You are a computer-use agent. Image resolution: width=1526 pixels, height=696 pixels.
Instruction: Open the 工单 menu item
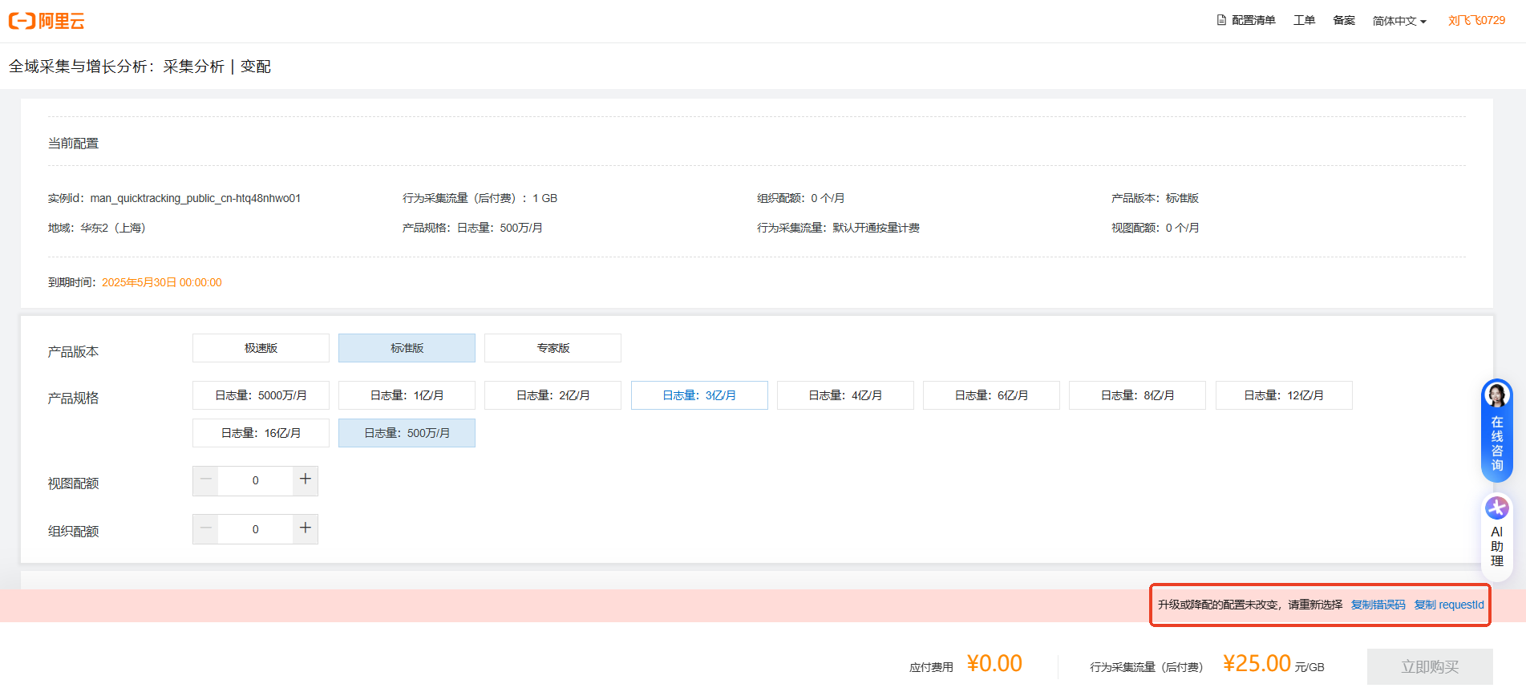(x=1304, y=20)
